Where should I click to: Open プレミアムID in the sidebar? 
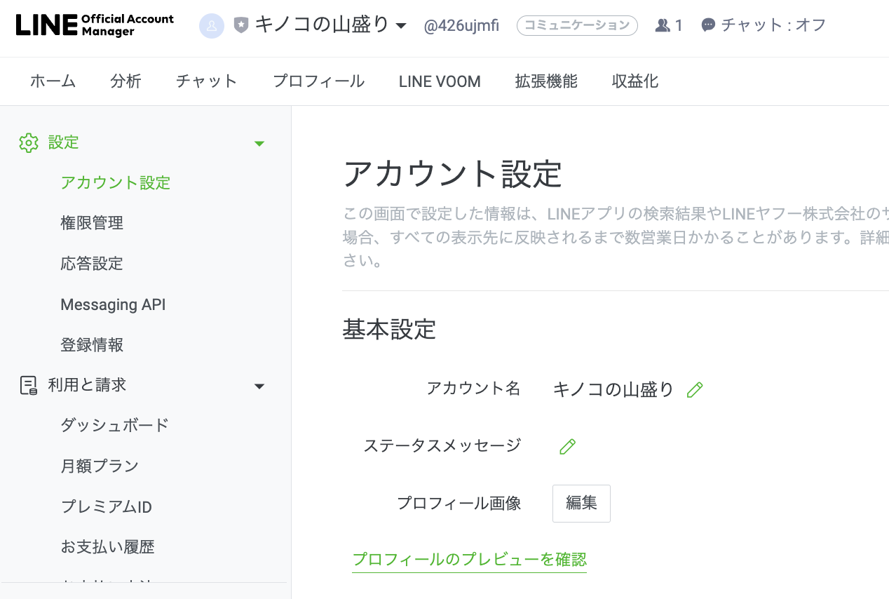107,506
